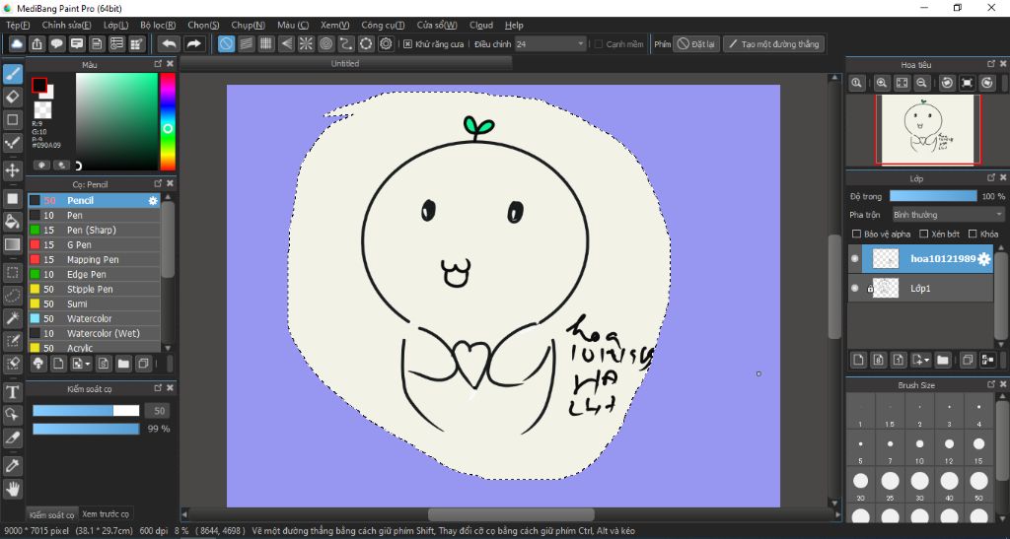Select the Eyedropper tool
Screen dimensions: 1010x539
pos(12,465)
